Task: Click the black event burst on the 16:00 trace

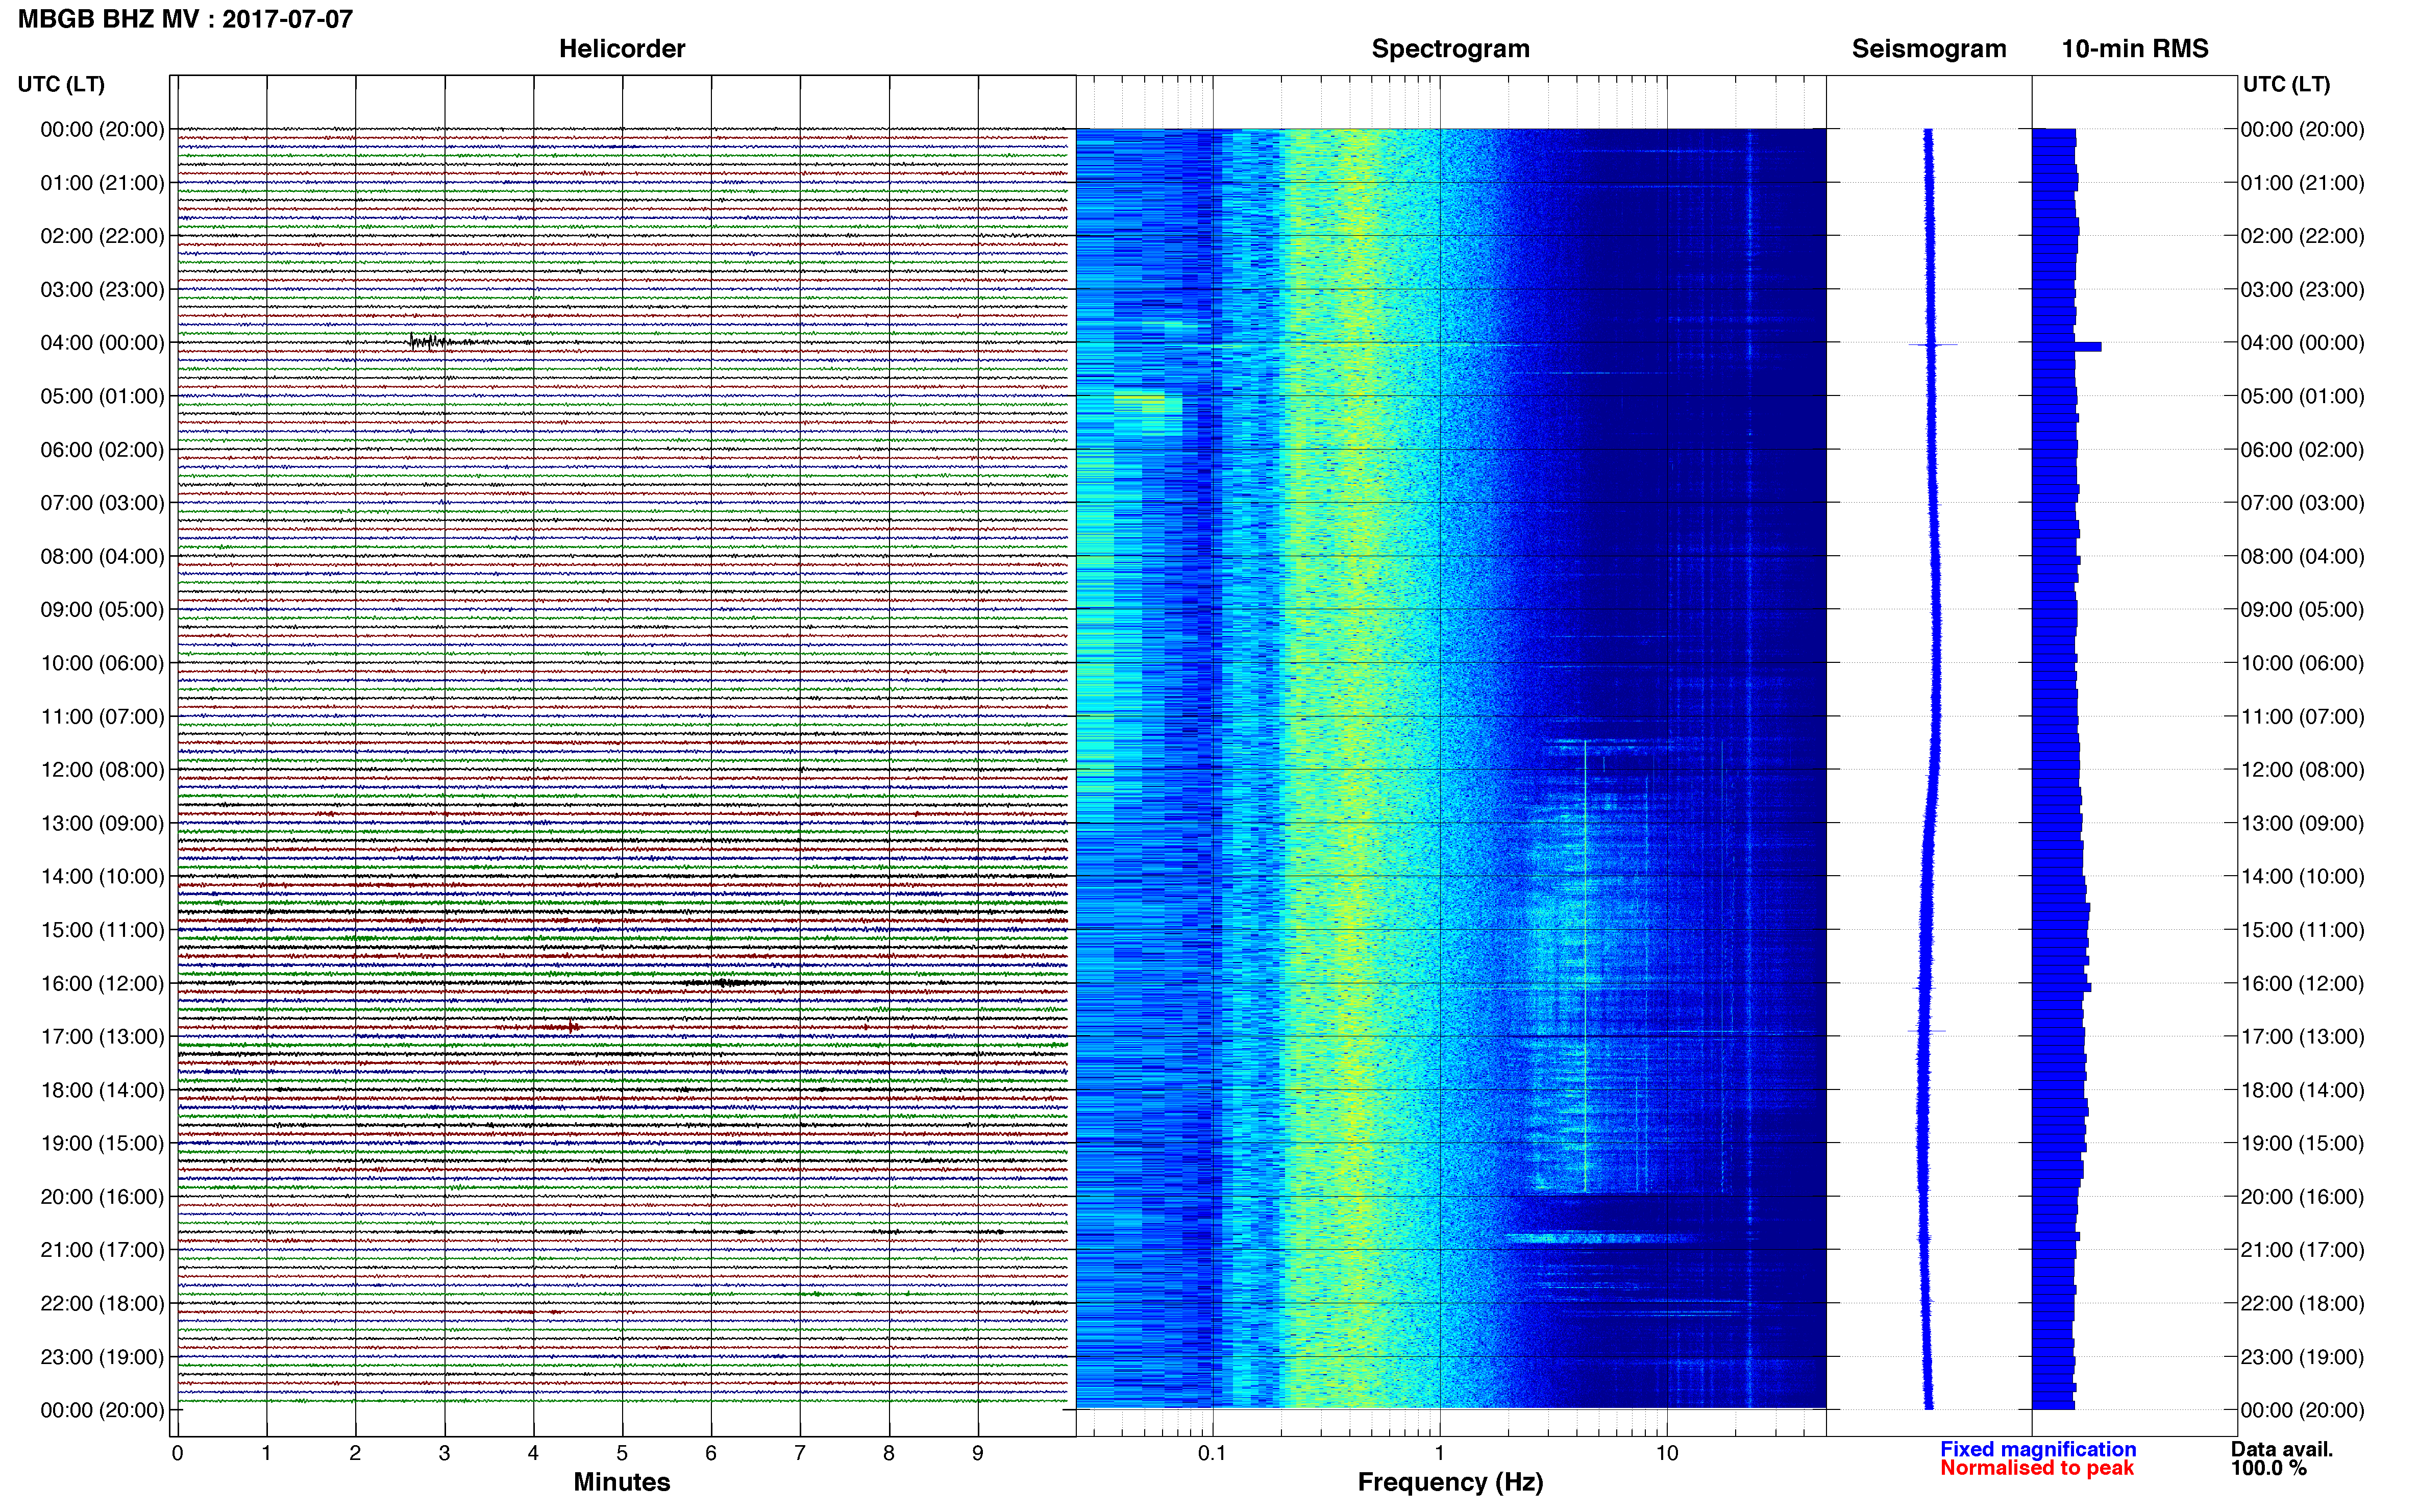Action: click(x=727, y=983)
